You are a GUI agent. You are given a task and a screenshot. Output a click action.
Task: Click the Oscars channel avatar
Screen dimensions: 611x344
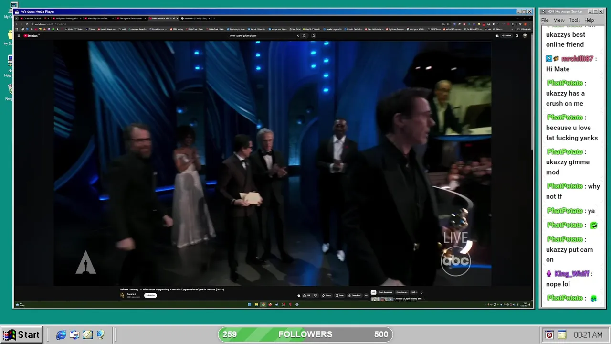[x=122, y=295]
